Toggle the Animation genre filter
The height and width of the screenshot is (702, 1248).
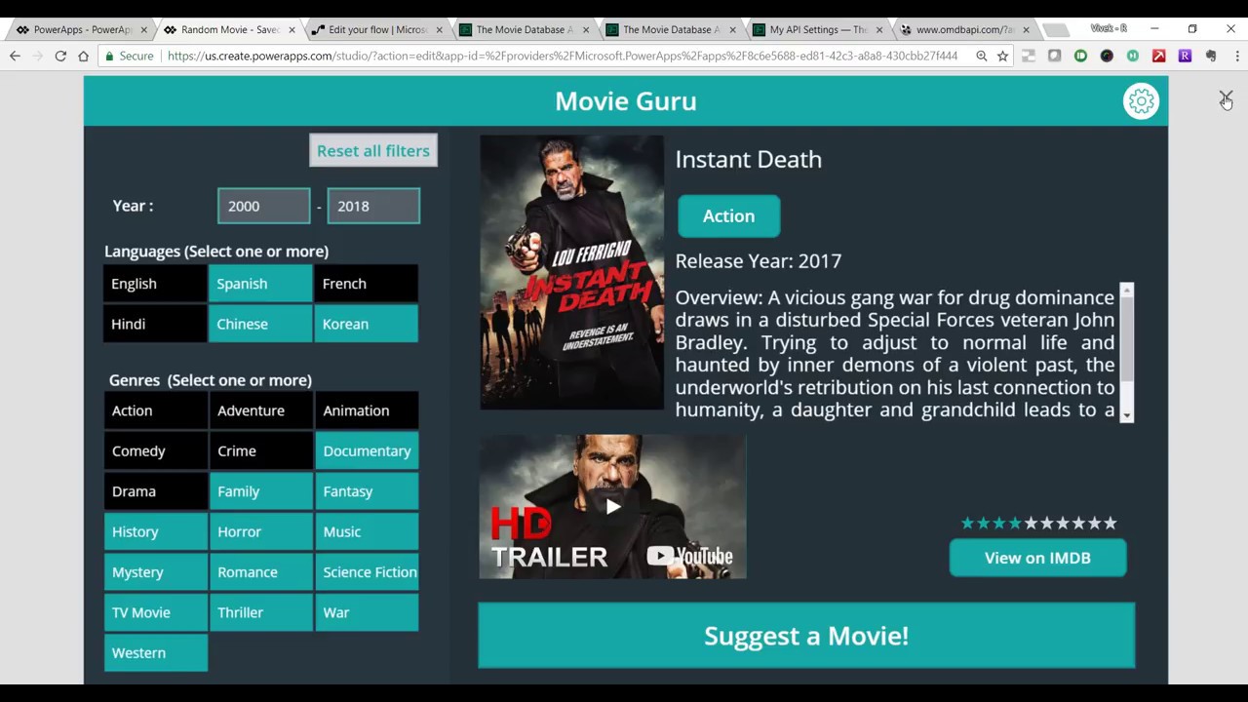click(367, 410)
